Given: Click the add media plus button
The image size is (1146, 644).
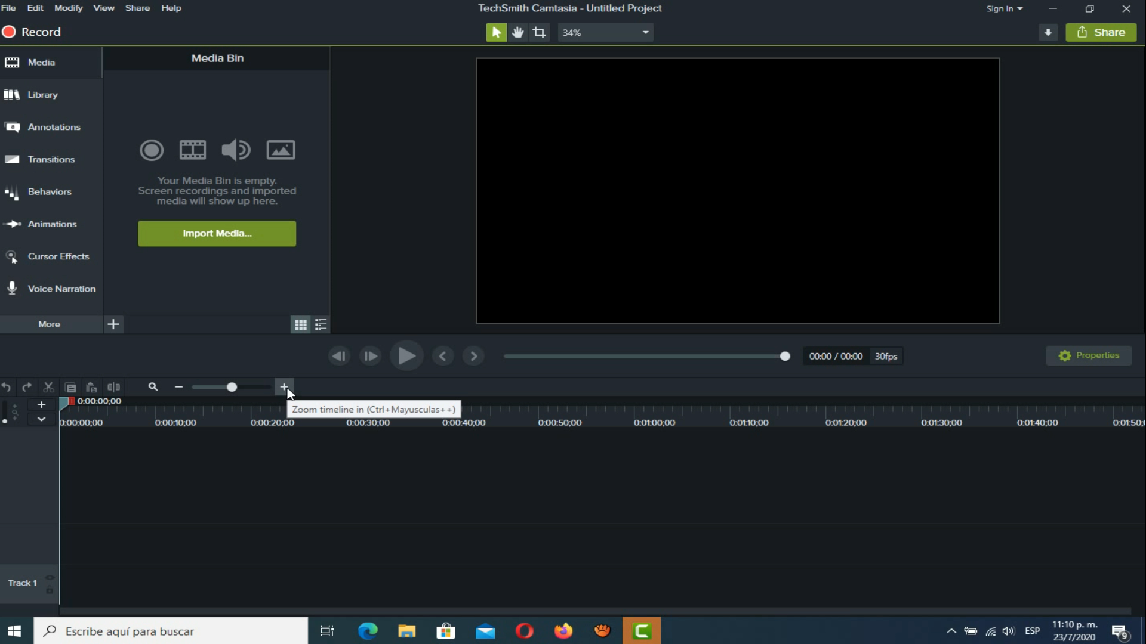Looking at the screenshot, I should 113,324.
